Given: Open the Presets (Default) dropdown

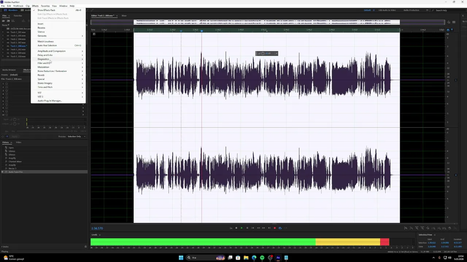Looking at the screenshot, I should pos(20,75).
